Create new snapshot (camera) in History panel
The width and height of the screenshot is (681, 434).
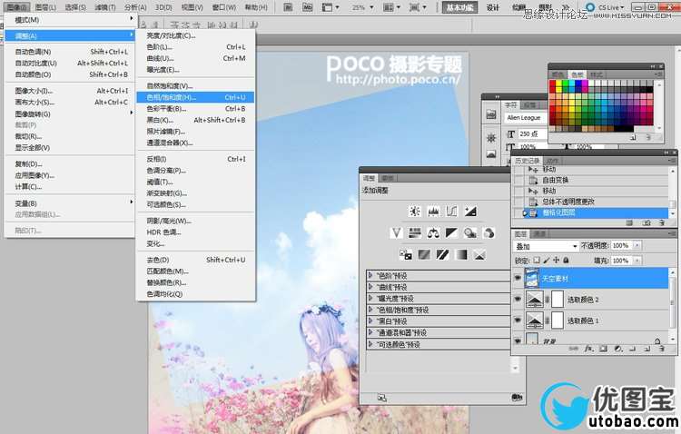pos(646,222)
